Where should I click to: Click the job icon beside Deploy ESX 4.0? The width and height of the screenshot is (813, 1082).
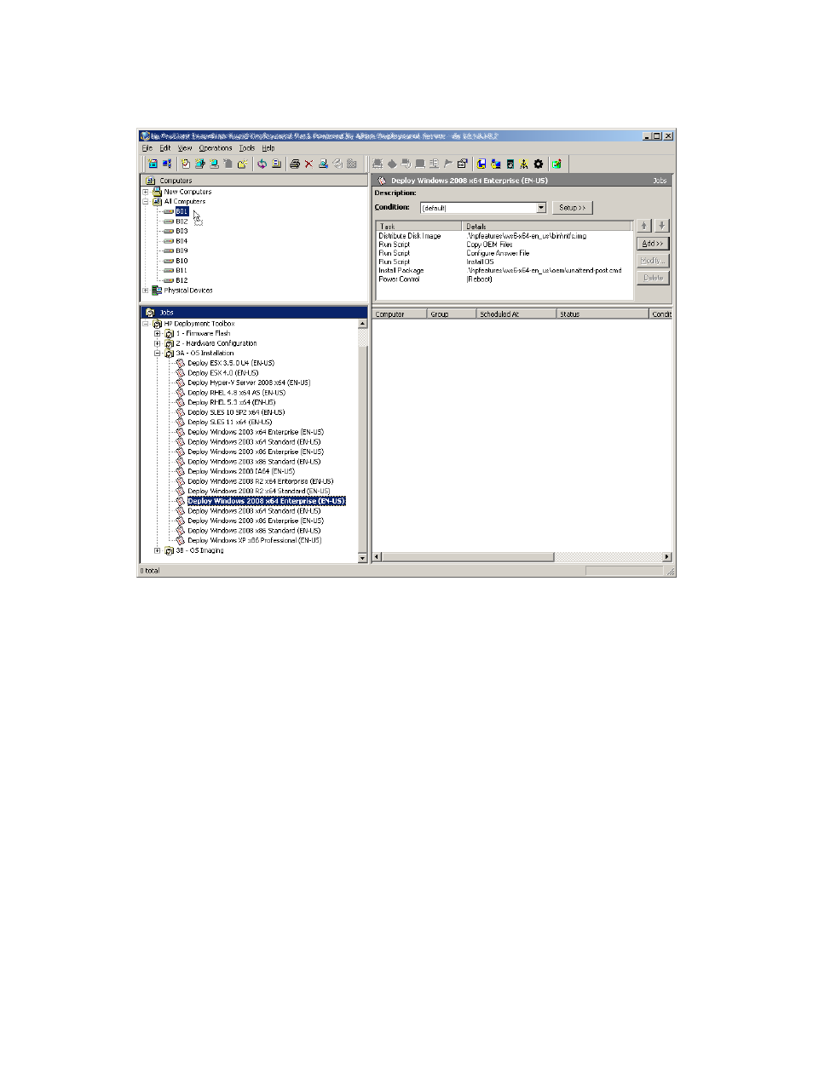[x=181, y=373]
